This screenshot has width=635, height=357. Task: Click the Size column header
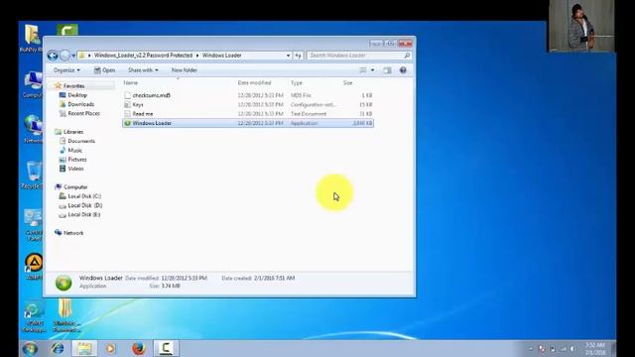pos(348,83)
